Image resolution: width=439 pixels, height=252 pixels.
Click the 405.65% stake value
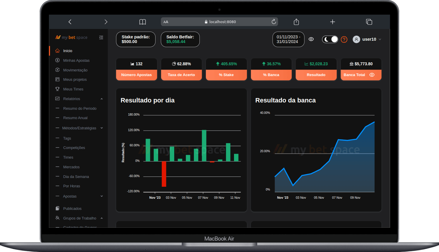pyautogui.click(x=229, y=64)
